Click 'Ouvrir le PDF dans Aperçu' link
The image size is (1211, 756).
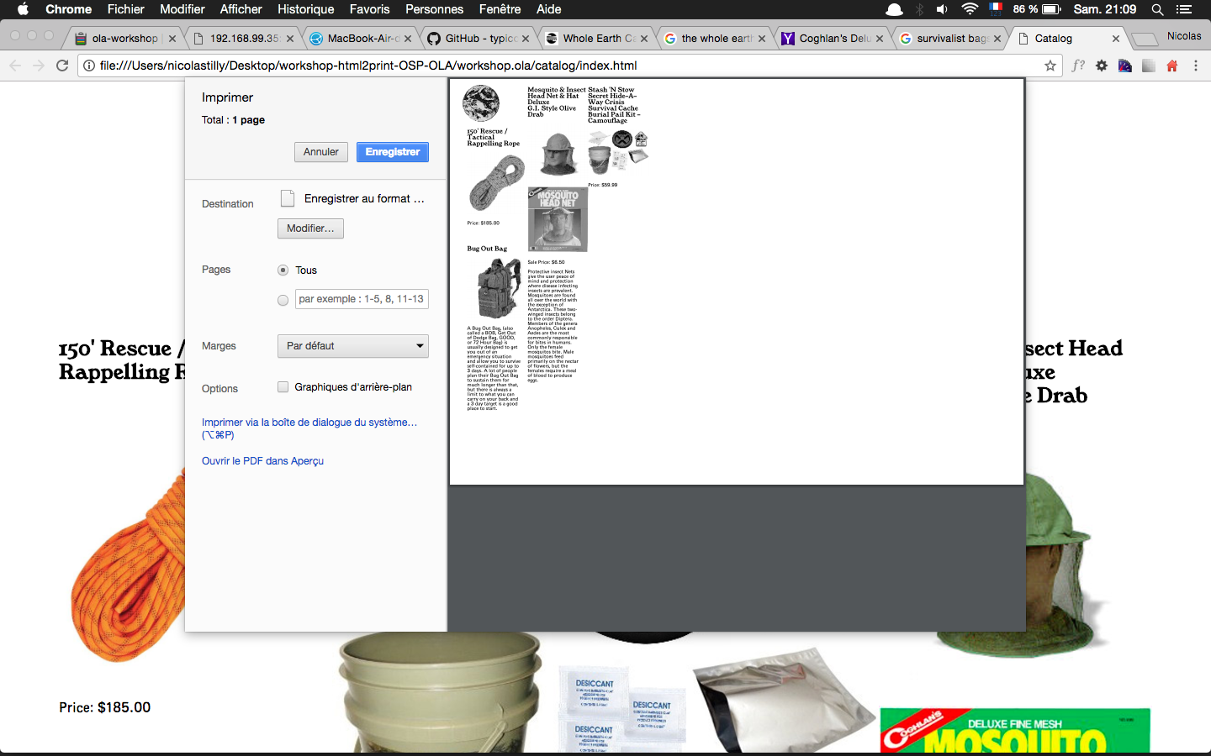[x=262, y=461]
